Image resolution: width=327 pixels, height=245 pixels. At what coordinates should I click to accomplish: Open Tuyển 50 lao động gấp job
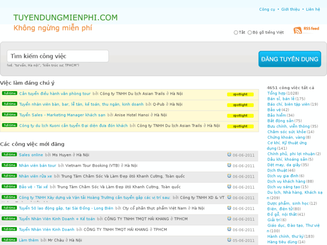66,208
